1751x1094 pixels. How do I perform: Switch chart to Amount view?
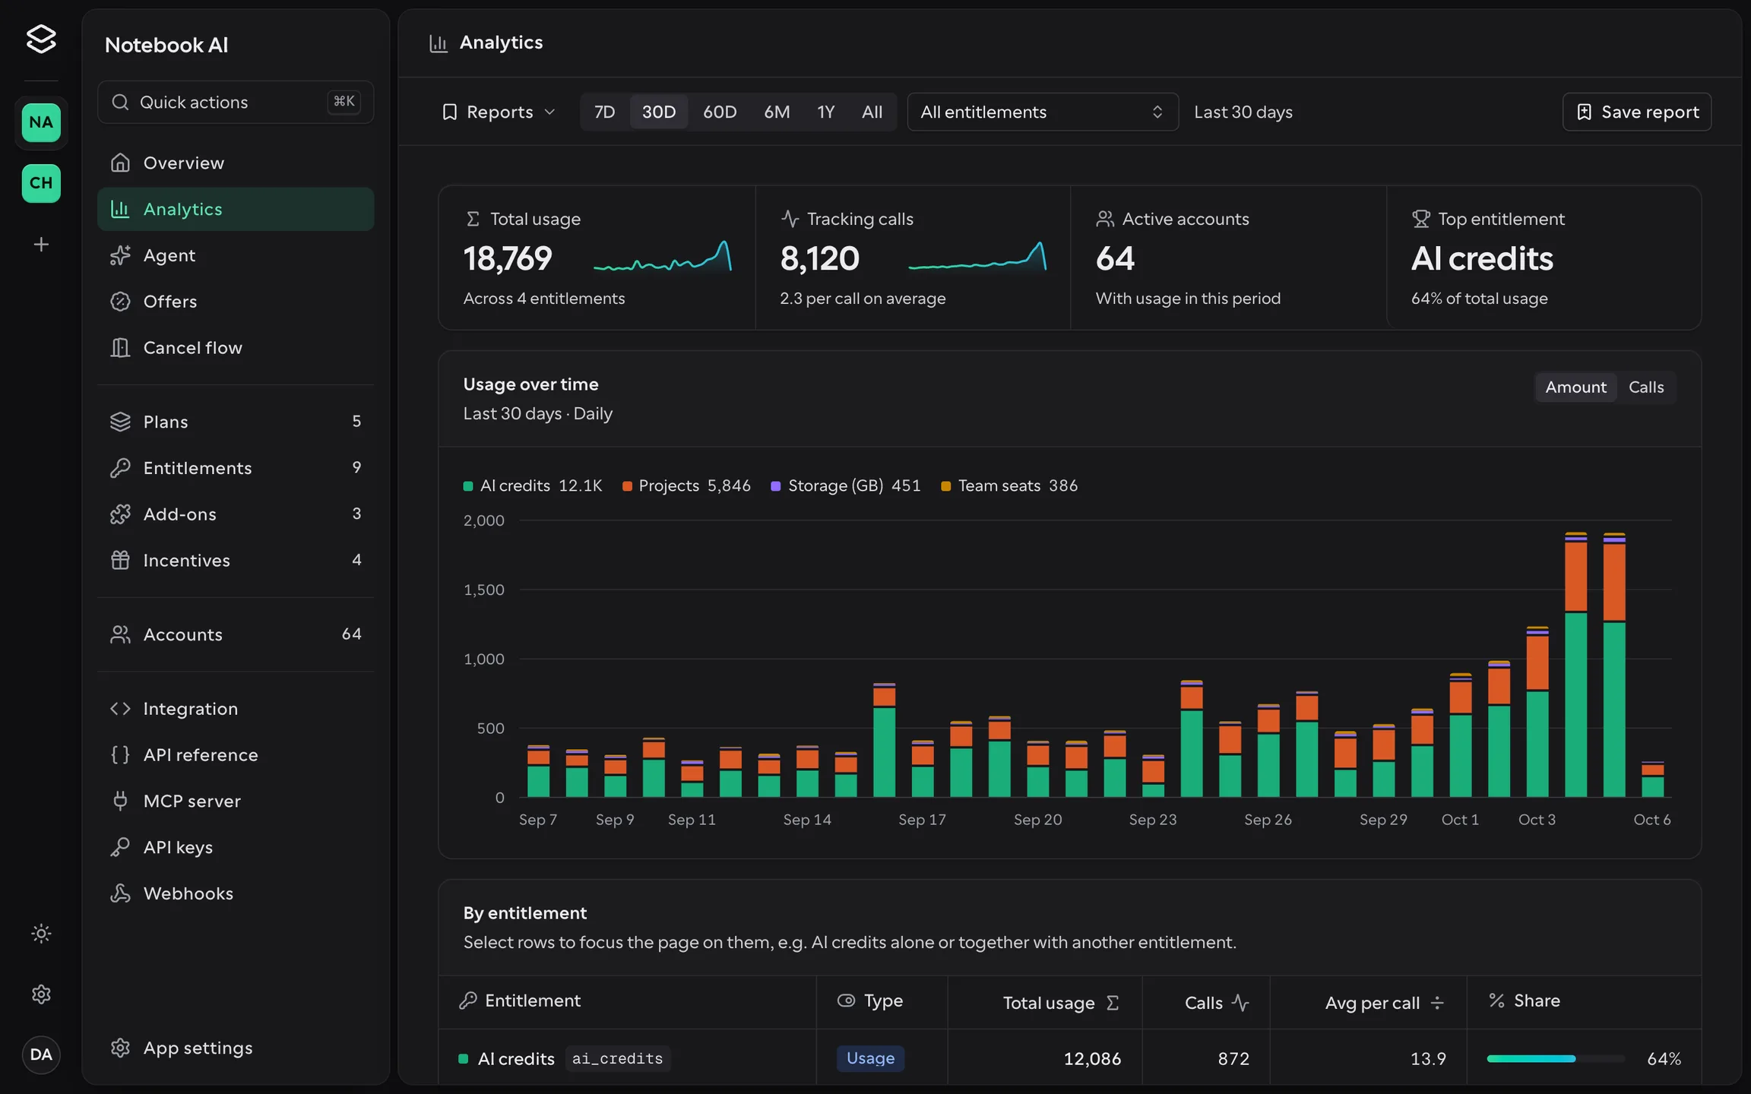pyautogui.click(x=1575, y=387)
